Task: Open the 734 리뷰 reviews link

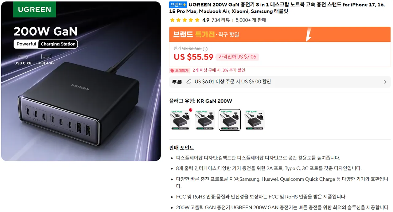Action: tap(221, 20)
